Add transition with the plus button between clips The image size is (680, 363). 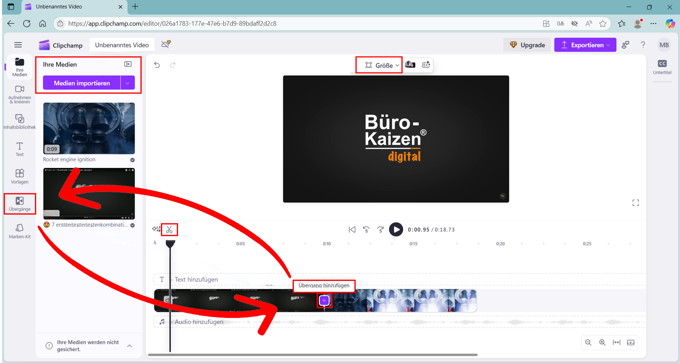click(x=324, y=300)
